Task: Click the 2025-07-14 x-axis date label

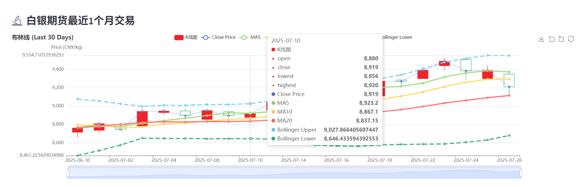Action: [x=294, y=160]
